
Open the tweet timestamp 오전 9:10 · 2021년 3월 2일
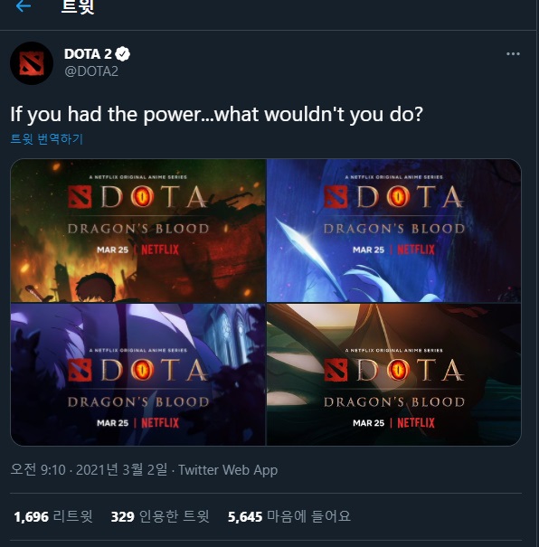[89, 470]
